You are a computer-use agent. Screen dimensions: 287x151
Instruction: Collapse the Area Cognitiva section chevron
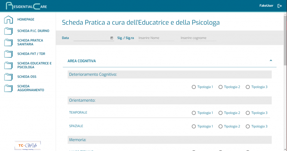(x=271, y=60)
